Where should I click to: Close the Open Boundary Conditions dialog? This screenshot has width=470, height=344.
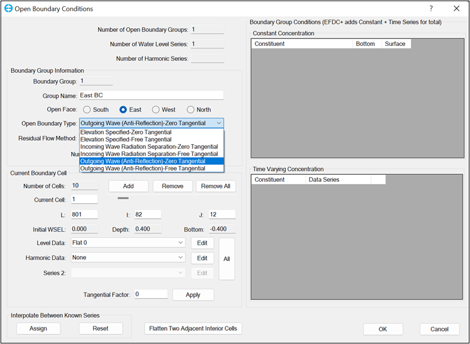point(456,9)
